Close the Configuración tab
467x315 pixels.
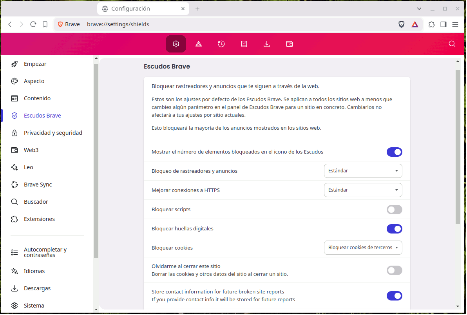183,9
